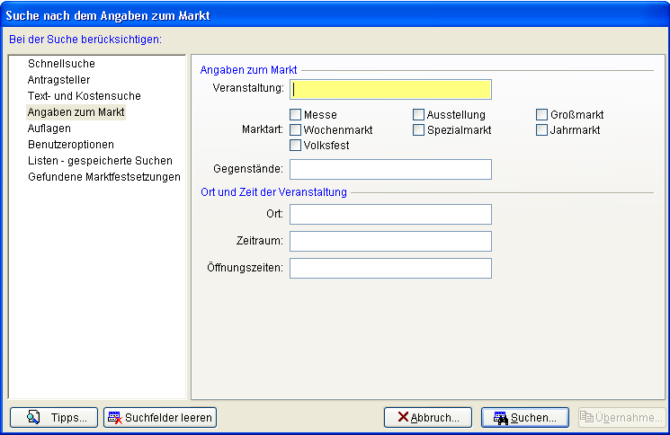Enable the Messe checkbox
Viewport: 670px width, 435px height.
coord(295,115)
